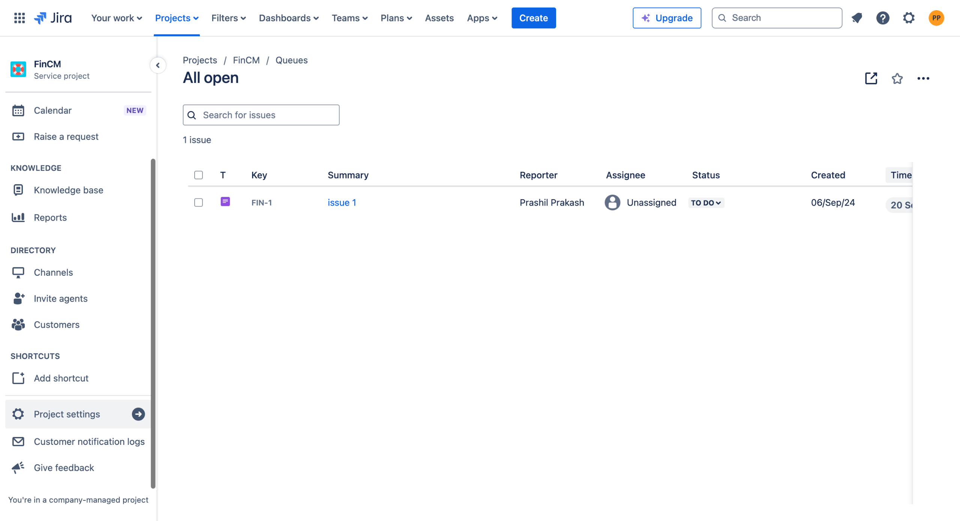Open the app switcher grid icon

click(x=19, y=18)
